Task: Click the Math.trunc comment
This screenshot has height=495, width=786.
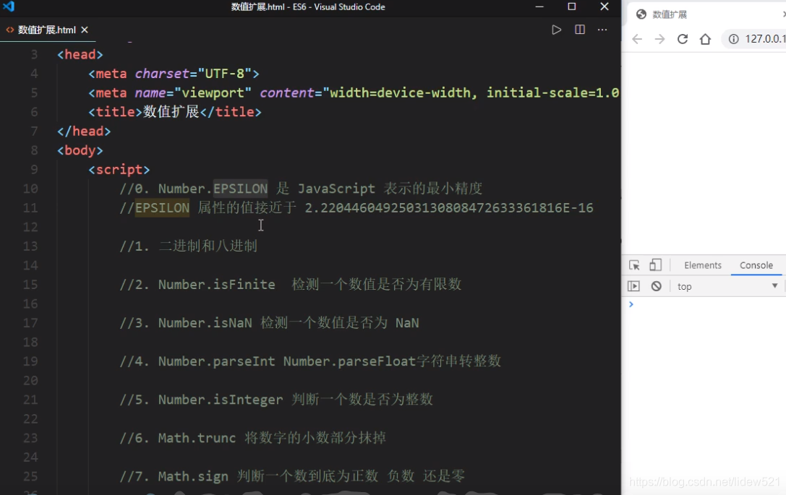Action: coord(252,438)
